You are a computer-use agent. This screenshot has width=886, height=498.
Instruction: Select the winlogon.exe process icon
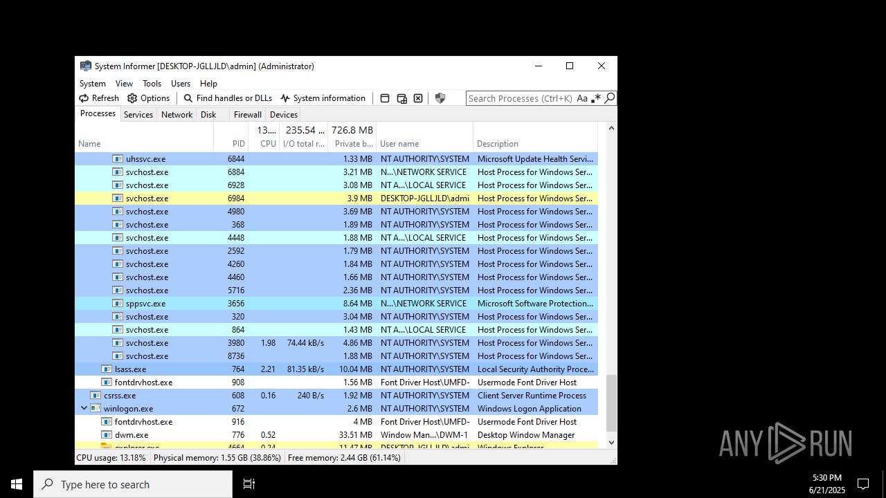click(96, 409)
